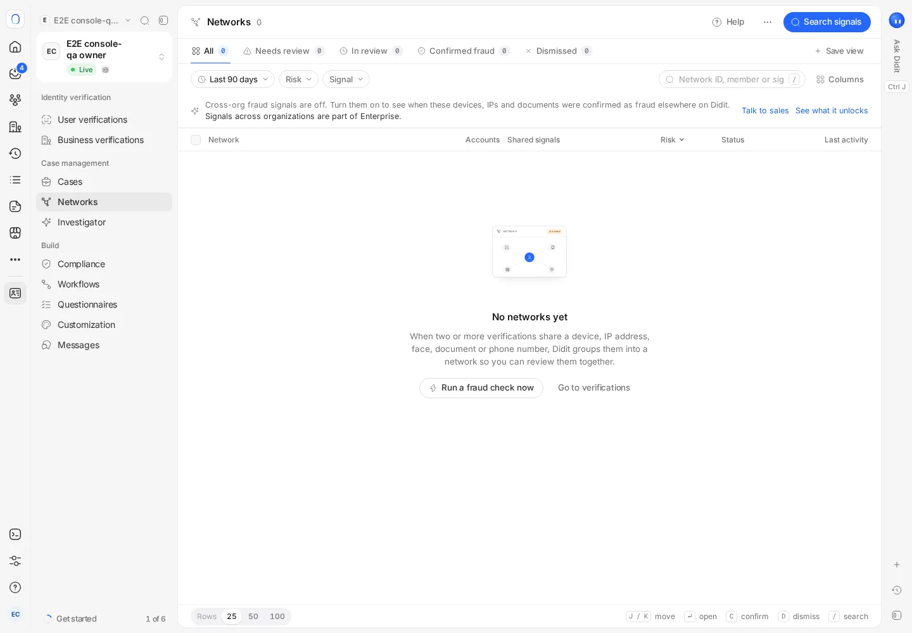Viewport: 912px width, 633px height.
Task: Open Questionnaires in sidebar
Action: [x=104, y=304]
